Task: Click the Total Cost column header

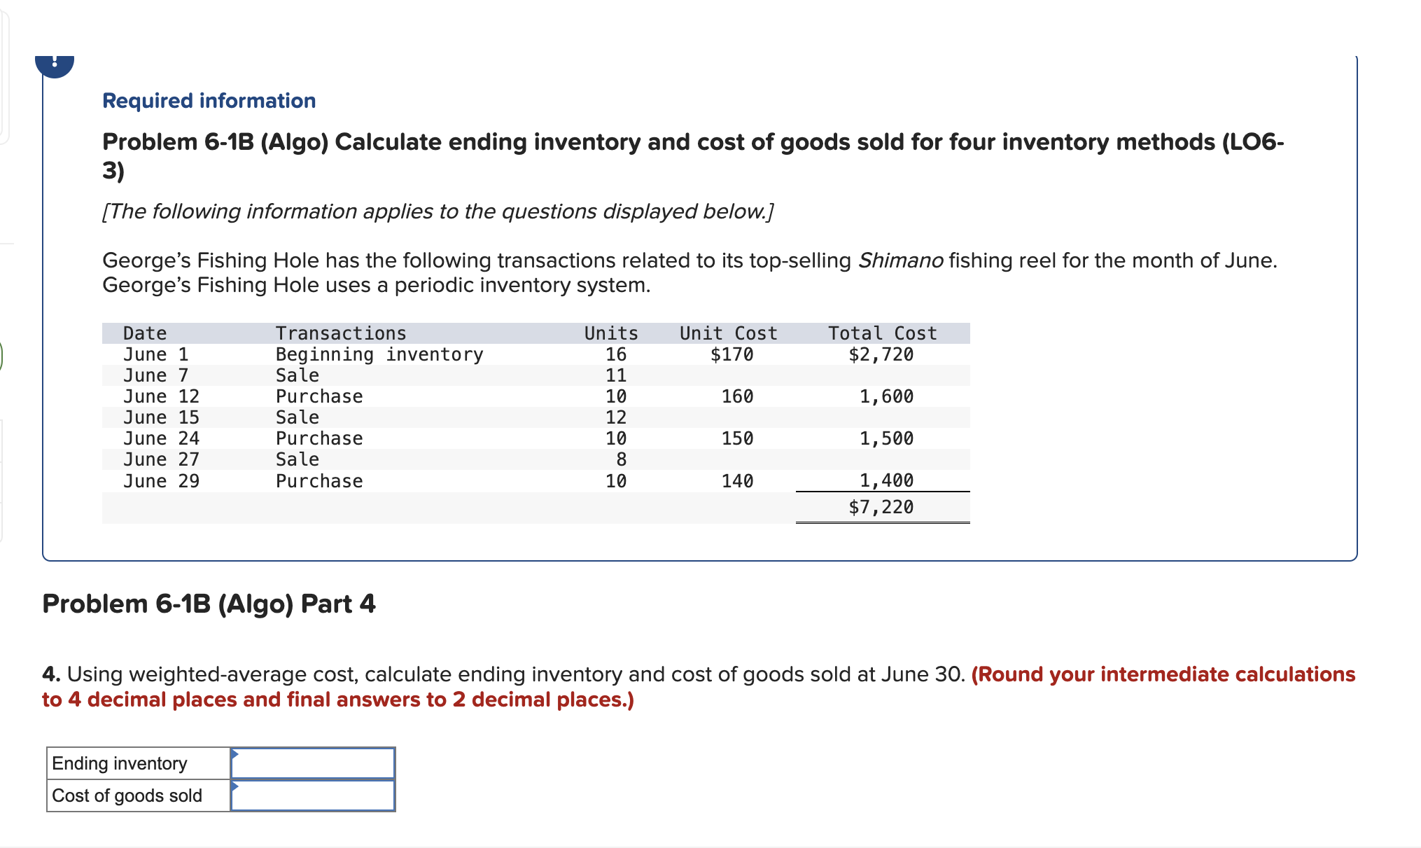Action: [x=883, y=333]
